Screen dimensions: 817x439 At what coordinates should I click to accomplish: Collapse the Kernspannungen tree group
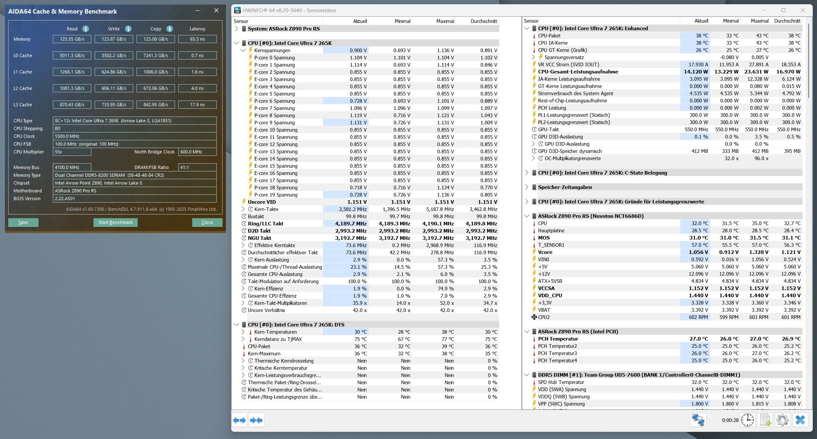coord(243,51)
